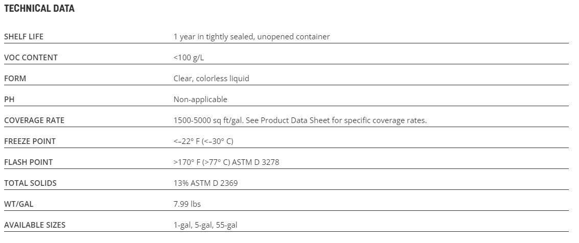Click the FLASH POINT label
The height and width of the screenshot is (243, 579).
point(28,162)
